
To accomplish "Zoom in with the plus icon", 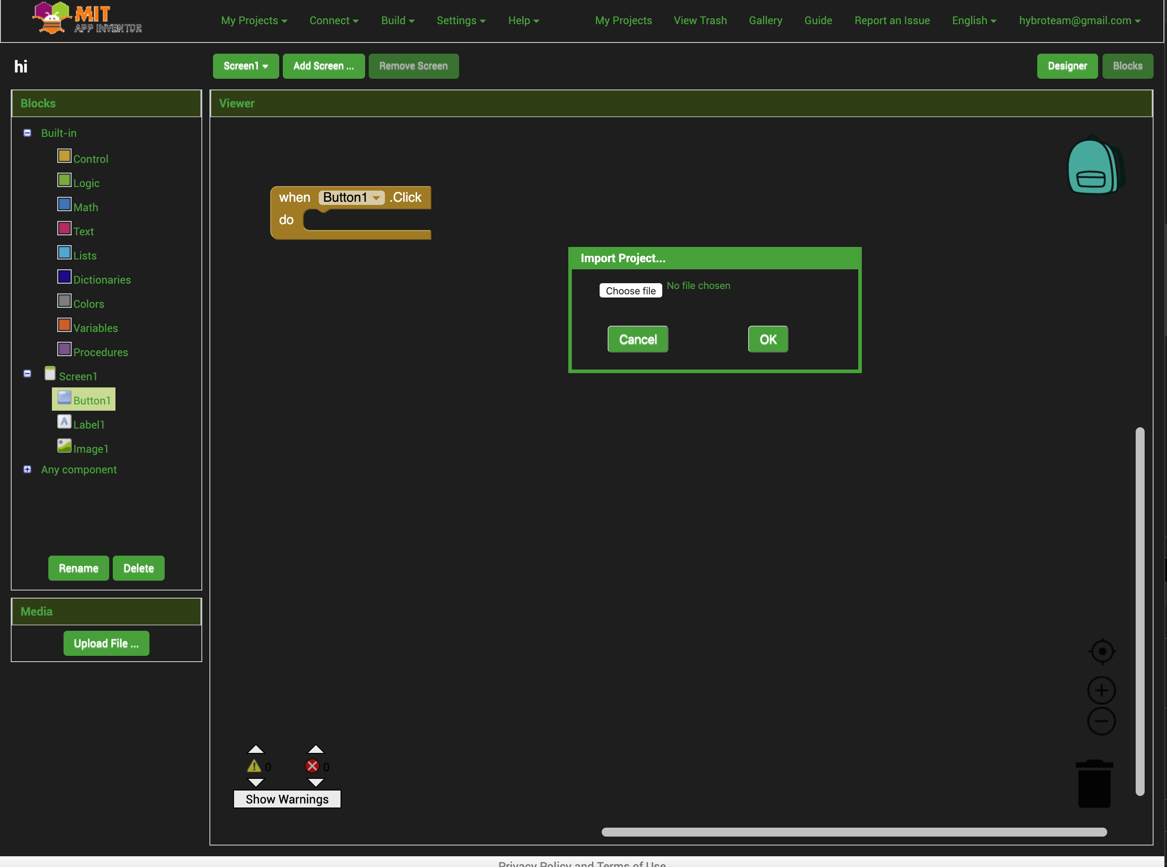I will click(1101, 690).
